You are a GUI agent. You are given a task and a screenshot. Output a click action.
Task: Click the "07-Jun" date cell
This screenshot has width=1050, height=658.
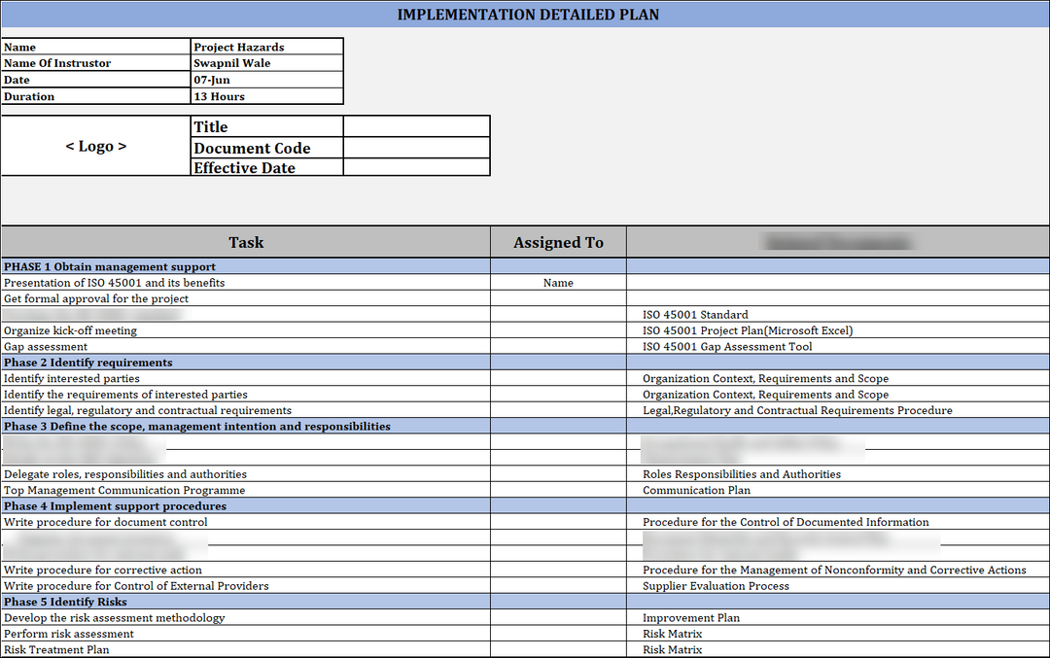(x=266, y=80)
